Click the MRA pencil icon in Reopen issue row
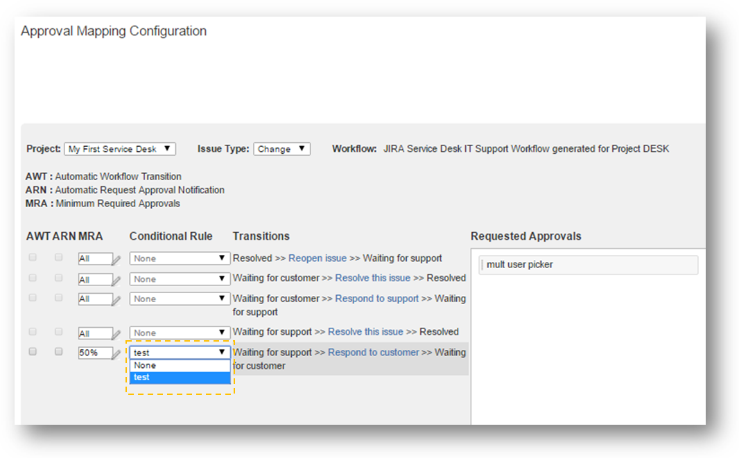Screen dimensions: 739x458 point(116,260)
